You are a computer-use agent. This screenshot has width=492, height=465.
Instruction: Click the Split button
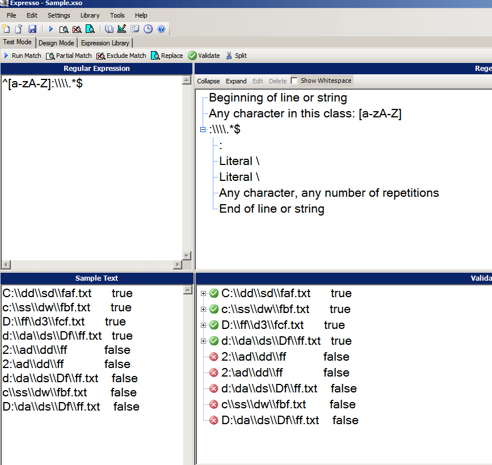click(237, 56)
